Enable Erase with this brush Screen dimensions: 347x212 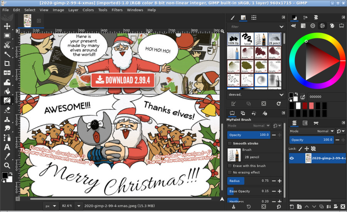pyautogui.click(x=230, y=166)
